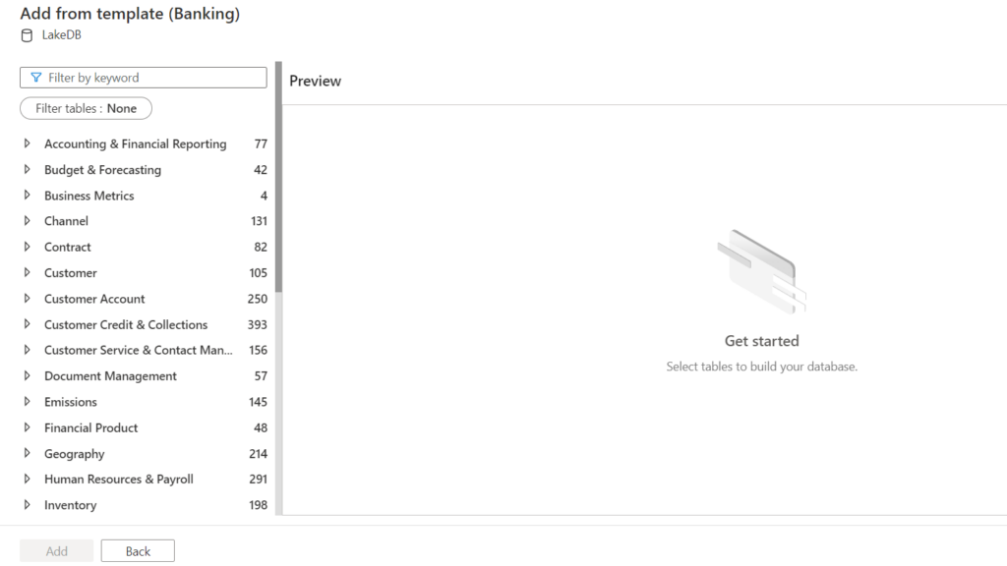This screenshot has width=1007, height=566.
Task: Expand the Customer category
Action: 27,272
